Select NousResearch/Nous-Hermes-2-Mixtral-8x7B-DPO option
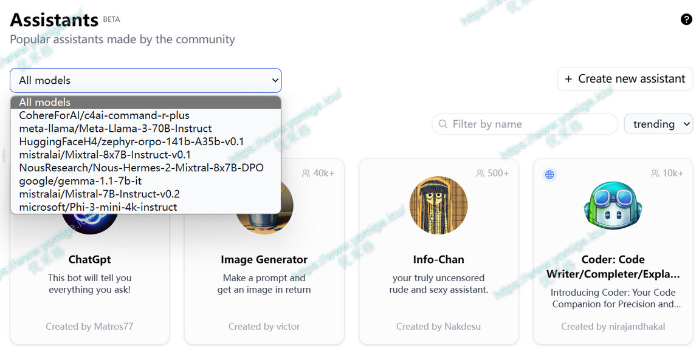The width and height of the screenshot is (699, 354). coord(141,168)
